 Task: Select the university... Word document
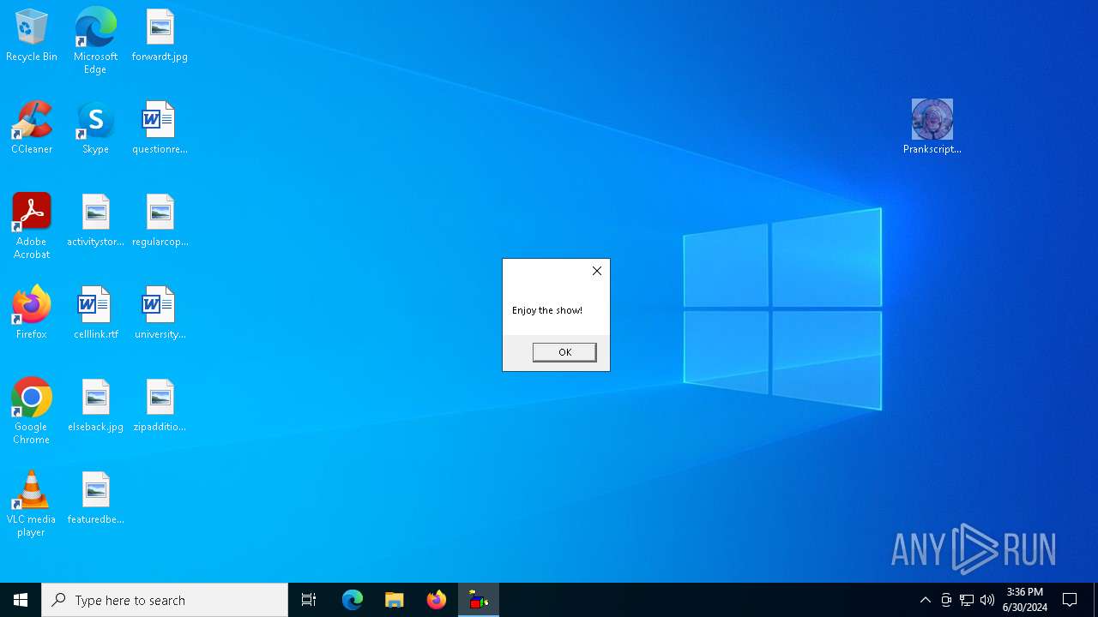160,313
